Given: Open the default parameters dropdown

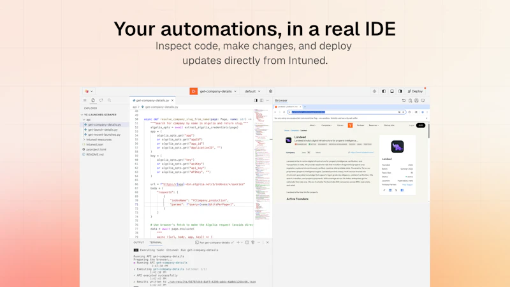Looking at the screenshot, I should 252,91.
